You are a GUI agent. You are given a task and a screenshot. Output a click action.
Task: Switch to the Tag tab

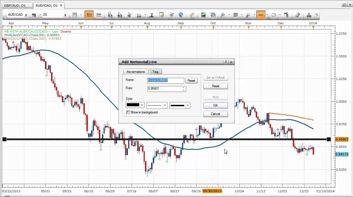[156, 72]
